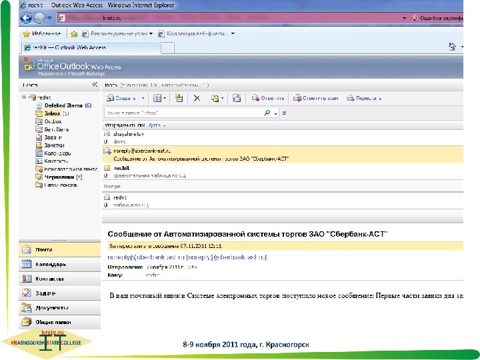Image resolution: width=480 pixels, height=360 pixels.
Task: Open the sort by Дата dropdown
Action: click(x=157, y=125)
